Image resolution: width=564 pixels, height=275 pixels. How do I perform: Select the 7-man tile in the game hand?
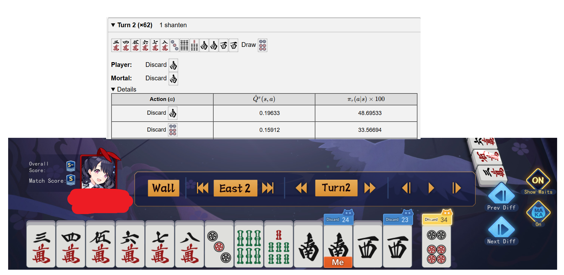click(160, 245)
